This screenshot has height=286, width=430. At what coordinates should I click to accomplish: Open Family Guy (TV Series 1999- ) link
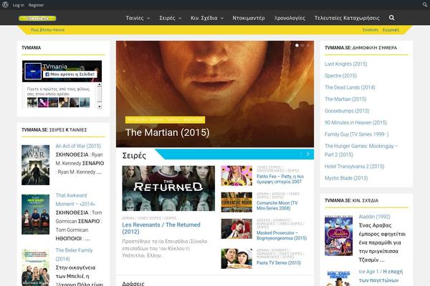(356, 134)
